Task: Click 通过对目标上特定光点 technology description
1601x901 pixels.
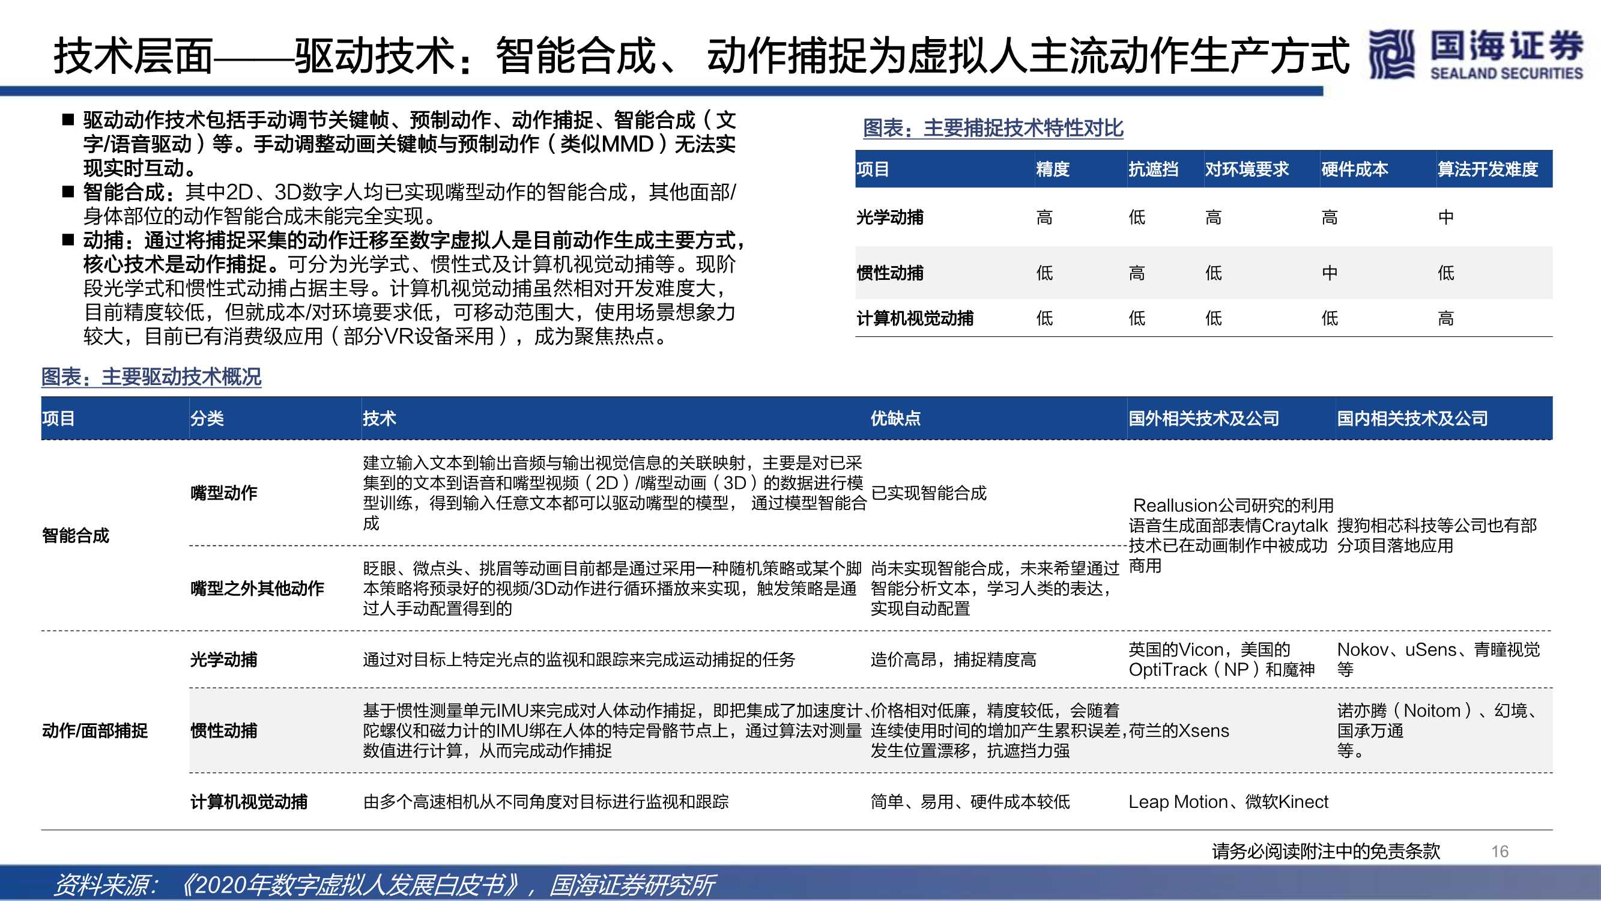Action: (579, 660)
